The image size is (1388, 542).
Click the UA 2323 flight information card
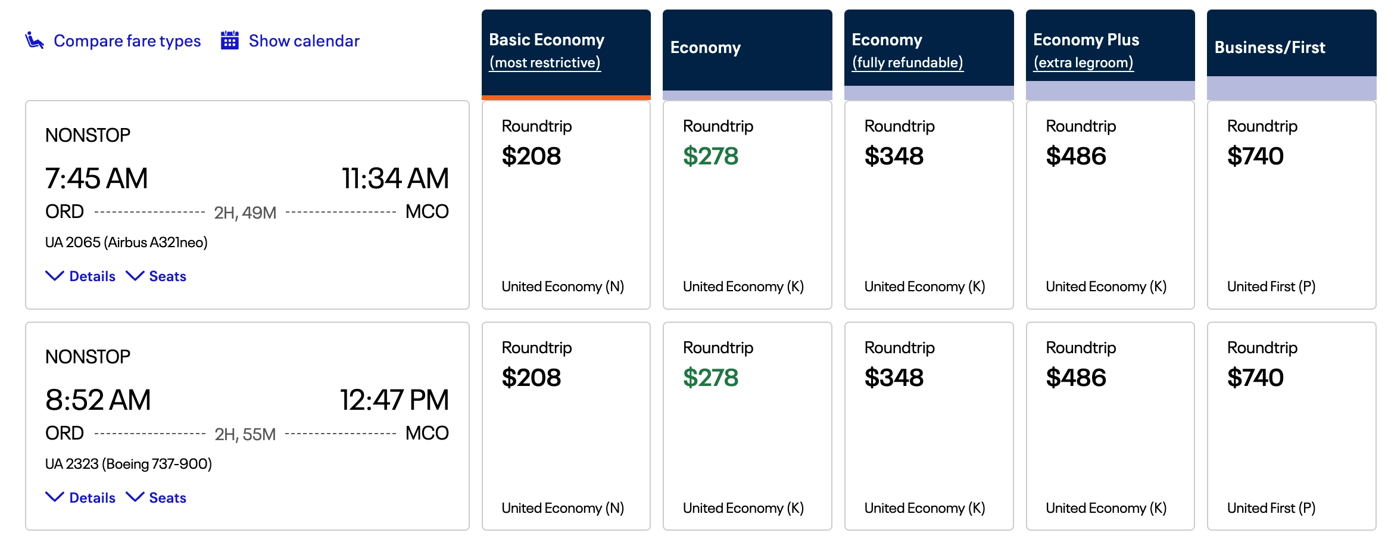[x=247, y=426]
